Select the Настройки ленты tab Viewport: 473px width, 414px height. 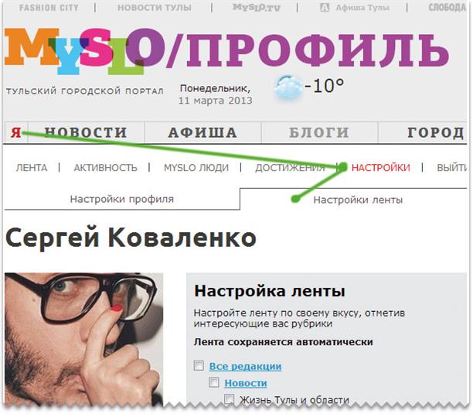[x=358, y=200]
